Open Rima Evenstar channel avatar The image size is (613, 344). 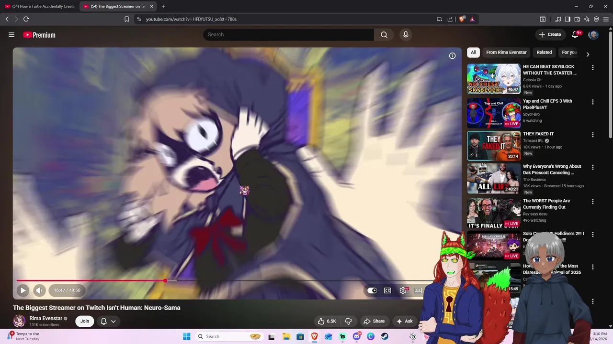pos(19,321)
